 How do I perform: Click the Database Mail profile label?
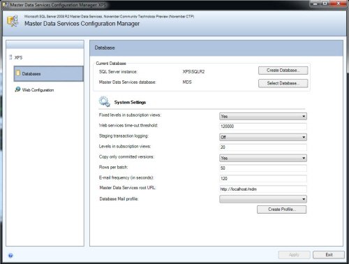pos(119,199)
